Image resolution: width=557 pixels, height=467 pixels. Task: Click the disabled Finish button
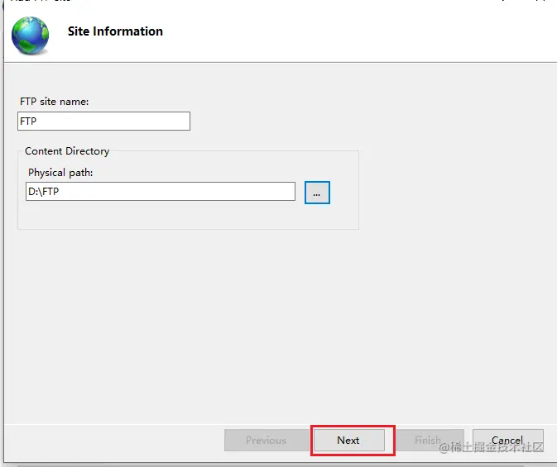[x=430, y=440]
